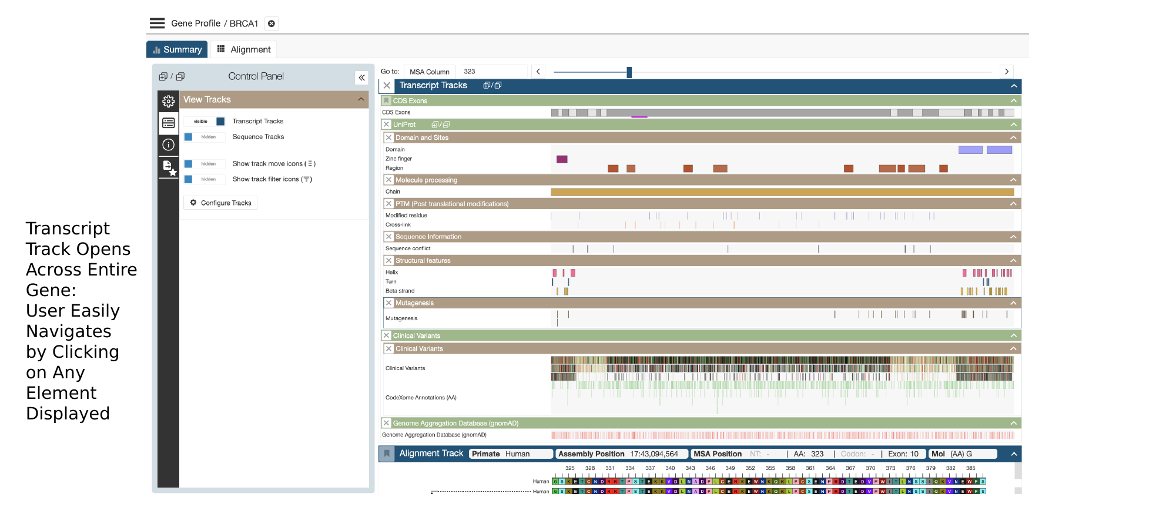This screenshot has width=1176, height=514.
Task: Click the Configure Tracks button
Action: (x=220, y=203)
